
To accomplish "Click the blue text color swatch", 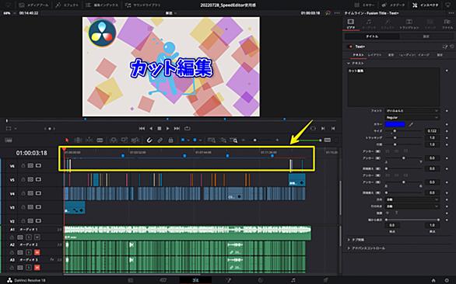I will [x=395, y=124].
